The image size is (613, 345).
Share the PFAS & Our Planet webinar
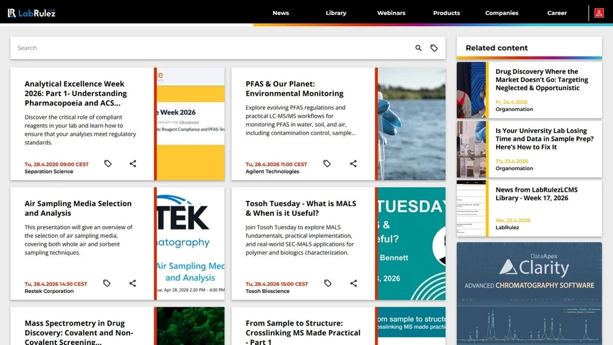(x=353, y=164)
